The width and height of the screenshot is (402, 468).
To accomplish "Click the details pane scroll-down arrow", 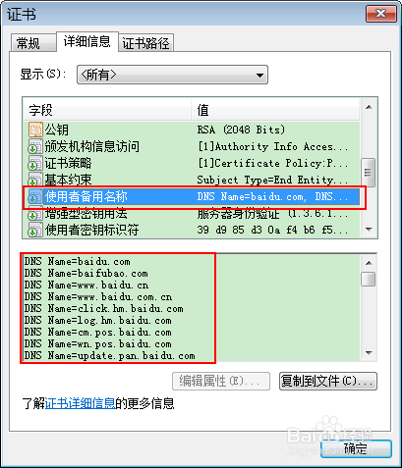I will coord(369,353).
